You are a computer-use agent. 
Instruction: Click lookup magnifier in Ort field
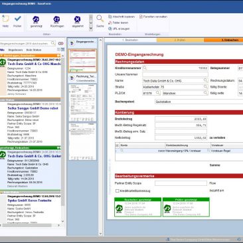pos(206,93)
